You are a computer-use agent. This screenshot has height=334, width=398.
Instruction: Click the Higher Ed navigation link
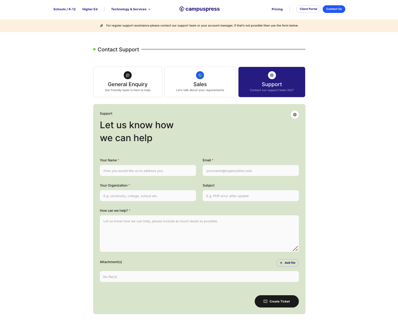[90, 9]
